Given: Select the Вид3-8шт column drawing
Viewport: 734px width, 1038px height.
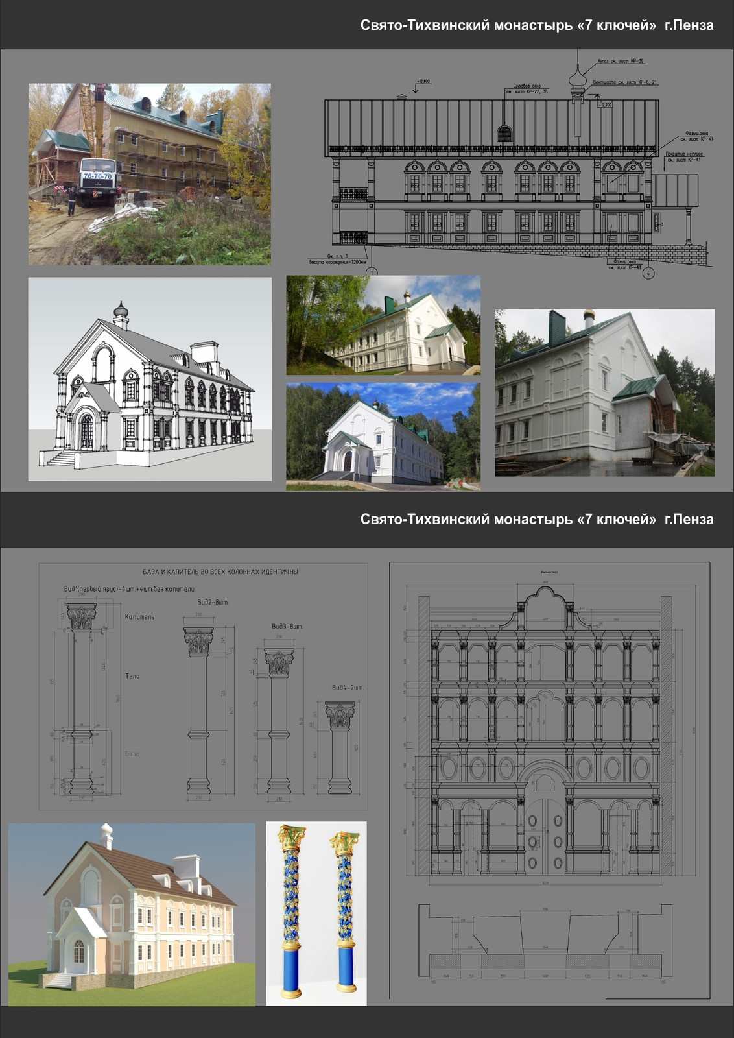Looking at the screenshot, I should (279, 720).
